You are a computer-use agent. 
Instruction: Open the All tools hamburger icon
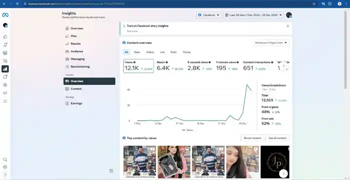click(5, 101)
